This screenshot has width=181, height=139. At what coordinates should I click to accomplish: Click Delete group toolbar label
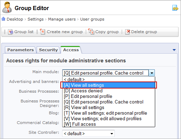click(144, 32)
